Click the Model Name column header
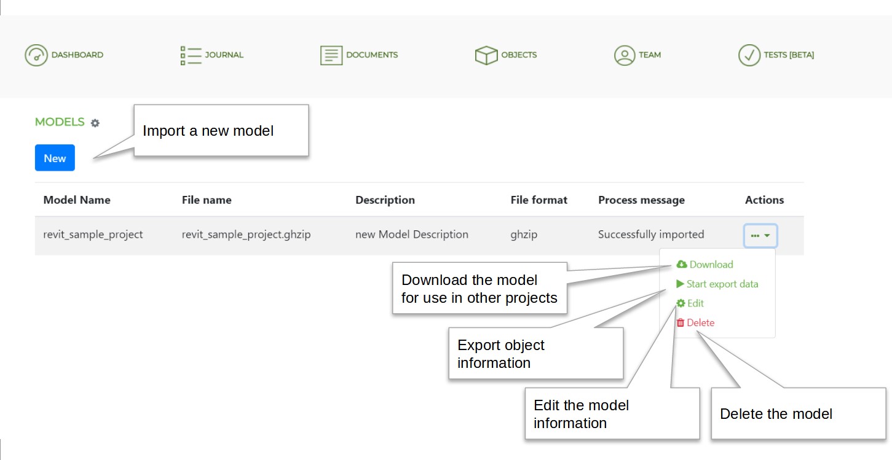Image resolution: width=892 pixels, height=460 pixels. [77, 200]
